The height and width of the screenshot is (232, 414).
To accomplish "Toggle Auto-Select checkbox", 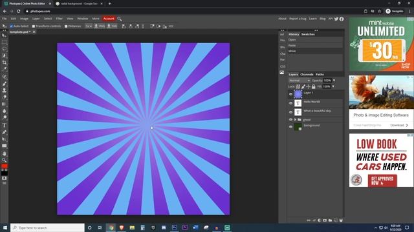I will (12, 26).
